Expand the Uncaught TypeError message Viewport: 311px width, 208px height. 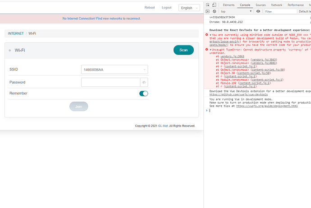pos(211,50)
